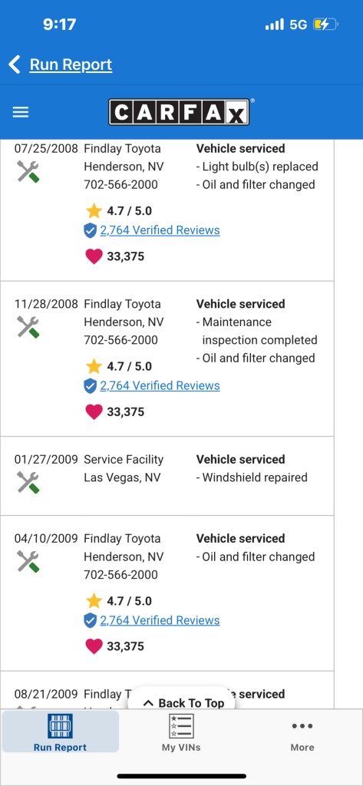Open 2,764 Verified Reviews link for 07/25/2008
Image resolution: width=363 pixels, height=786 pixels.
(160, 230)
